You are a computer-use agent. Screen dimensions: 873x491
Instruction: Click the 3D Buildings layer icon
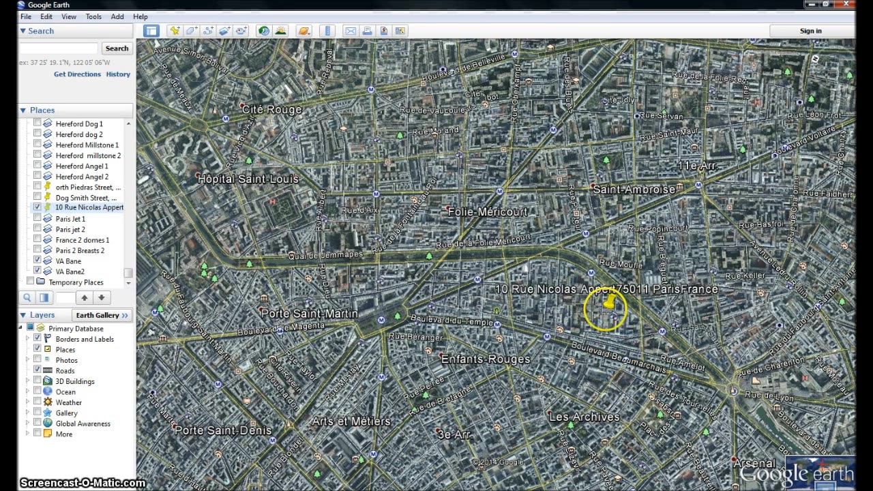(x=48, y=381)
